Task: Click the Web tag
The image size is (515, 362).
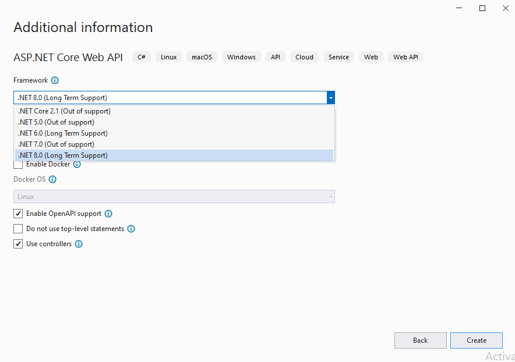Action: point(371,57)
